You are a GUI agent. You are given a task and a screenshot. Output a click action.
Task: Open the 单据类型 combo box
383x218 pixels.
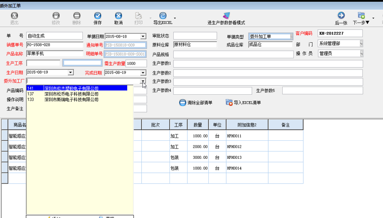[270, 36]
